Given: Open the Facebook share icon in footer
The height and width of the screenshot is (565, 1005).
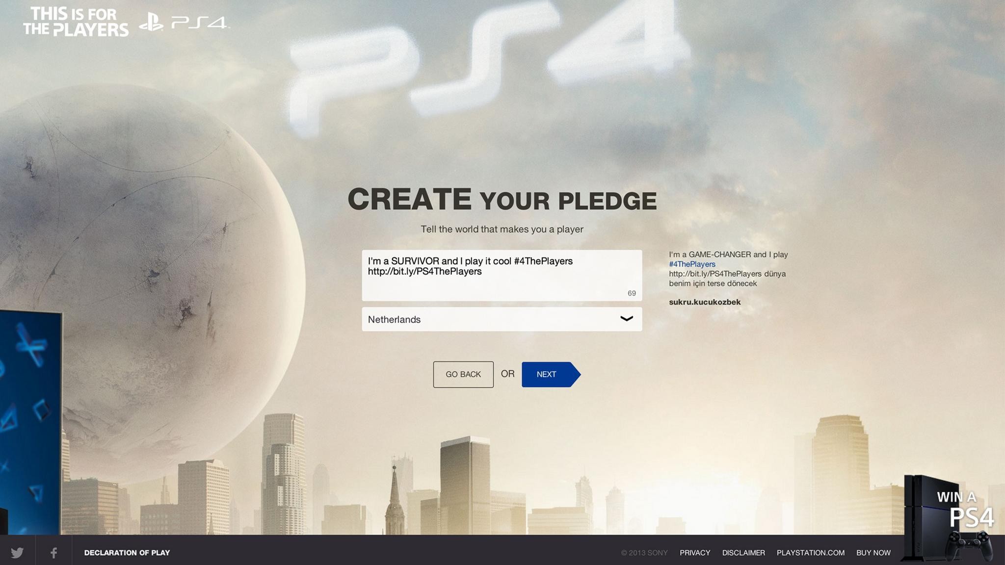Looking at the screenshot, I should tap(53, 553).
